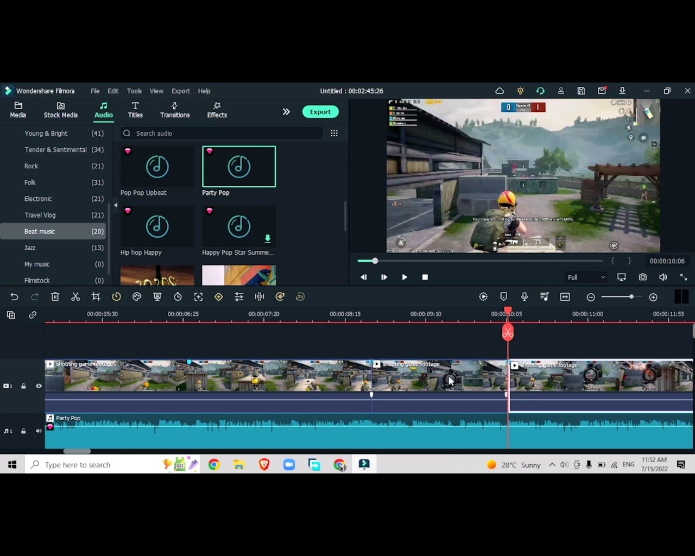695x556 pixels.
Task: Save project with floppy disk icon
Action: [582, 91]
